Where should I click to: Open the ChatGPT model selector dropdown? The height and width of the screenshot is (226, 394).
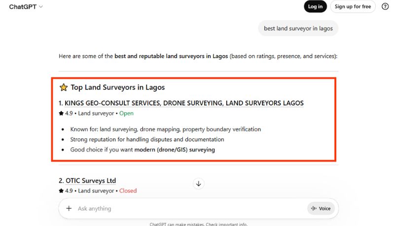pos(26,7)
